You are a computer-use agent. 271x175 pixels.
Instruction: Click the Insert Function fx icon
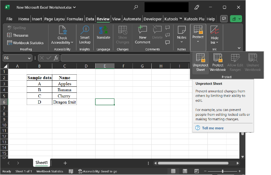point(56,58)
